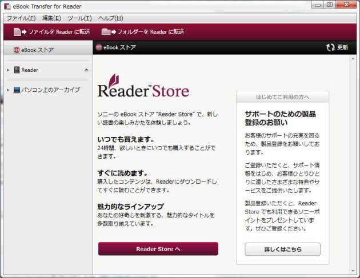
Task: Select パソコン上のアーカイブ in the sidebar
Action: (50, 90)
